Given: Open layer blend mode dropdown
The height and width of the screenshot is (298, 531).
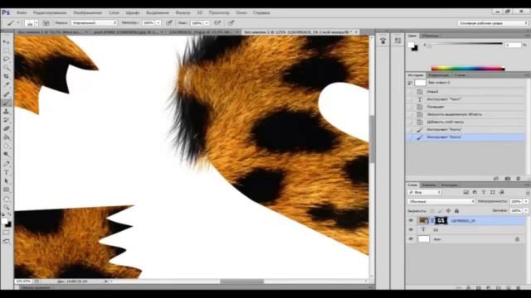Looking at the screenshot, I should point(441,201).
